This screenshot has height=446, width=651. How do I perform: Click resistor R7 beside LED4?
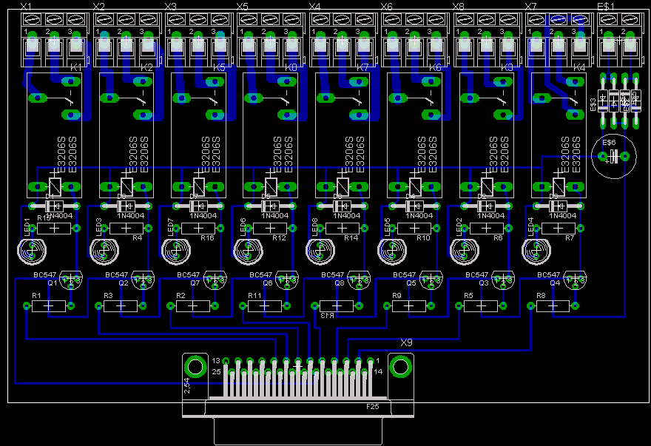559,229
